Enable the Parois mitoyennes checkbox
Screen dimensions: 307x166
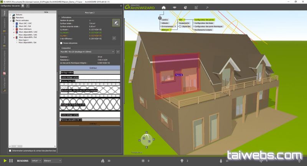click(61, 44)
